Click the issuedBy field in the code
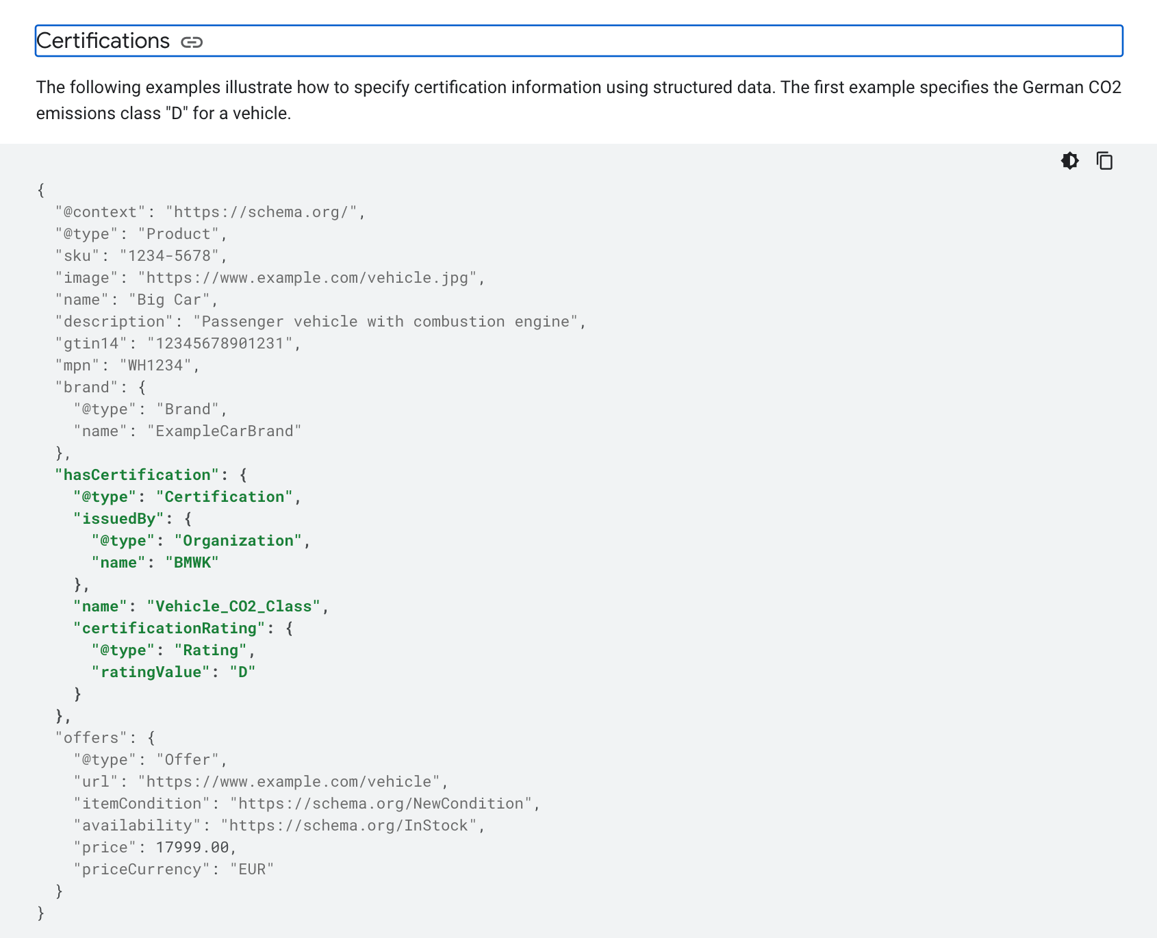 point(120,518)
